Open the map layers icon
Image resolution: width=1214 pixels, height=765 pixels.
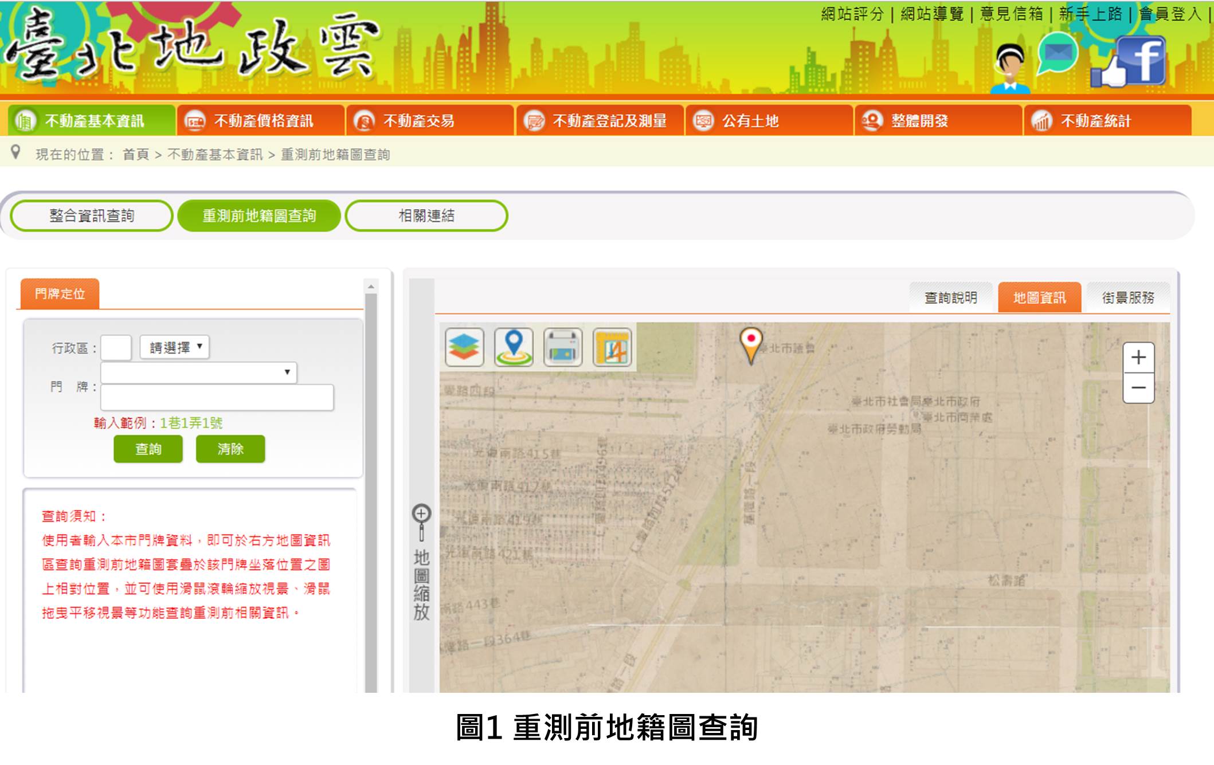click(x=464, y=347)
